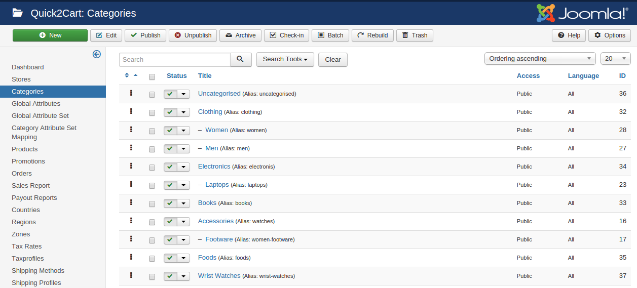Open the Ordering ascending dropdown
637x288 pixels.
click(x=540, y=59)
